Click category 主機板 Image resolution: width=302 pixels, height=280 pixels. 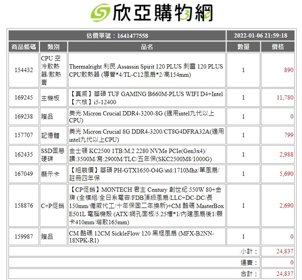coord(50,98)
